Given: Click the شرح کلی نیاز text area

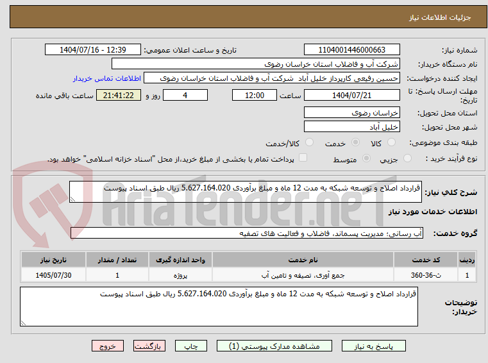Looking at the screenshot, I should coord(246,192).
